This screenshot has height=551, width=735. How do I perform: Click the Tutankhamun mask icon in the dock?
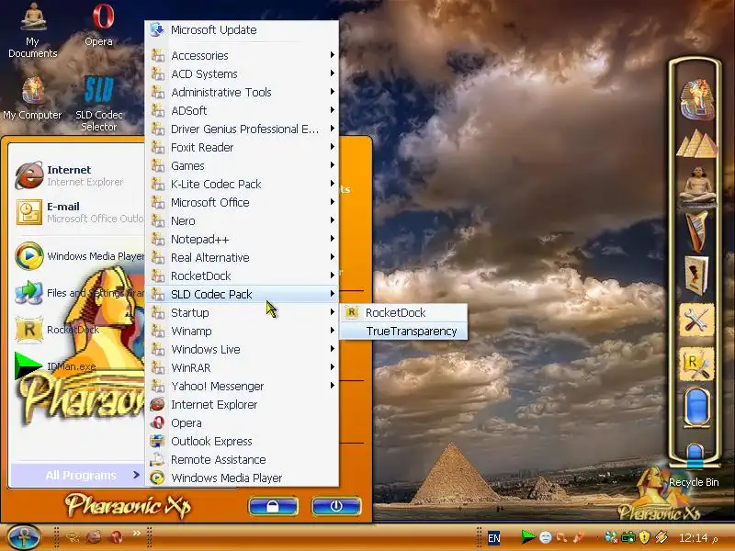click(x=697, y=99)
